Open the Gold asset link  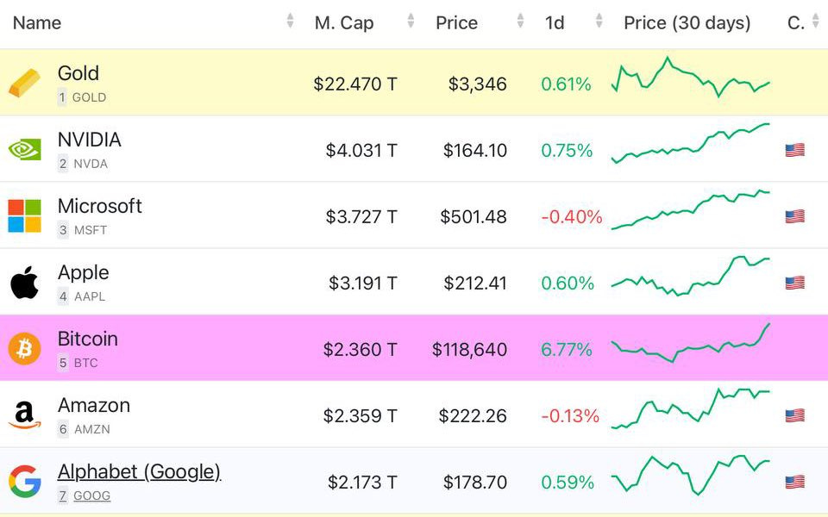(x=78, y=72)
